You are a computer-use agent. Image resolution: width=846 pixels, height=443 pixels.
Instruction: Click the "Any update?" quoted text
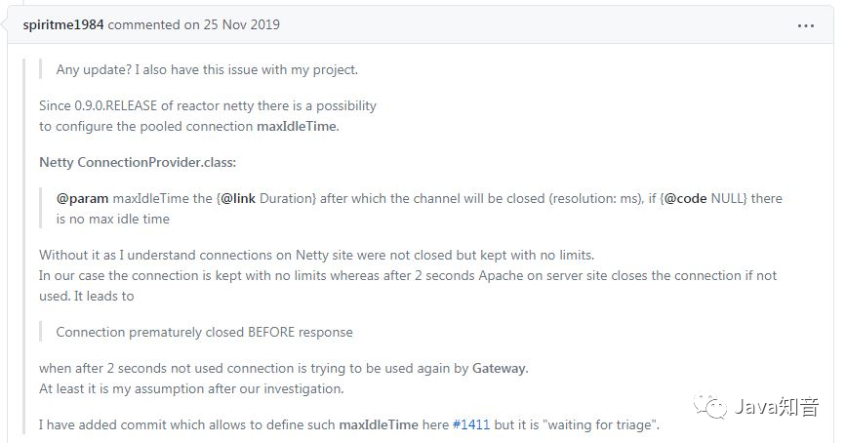click(207, 69)
